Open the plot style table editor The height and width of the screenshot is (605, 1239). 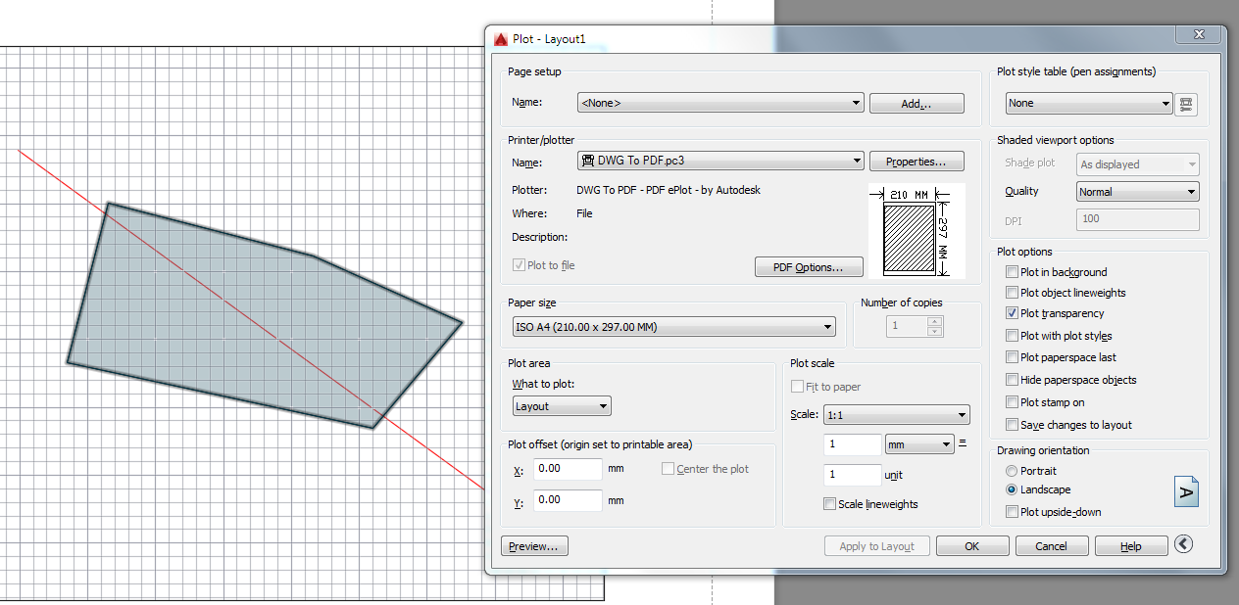(1186, 104)
